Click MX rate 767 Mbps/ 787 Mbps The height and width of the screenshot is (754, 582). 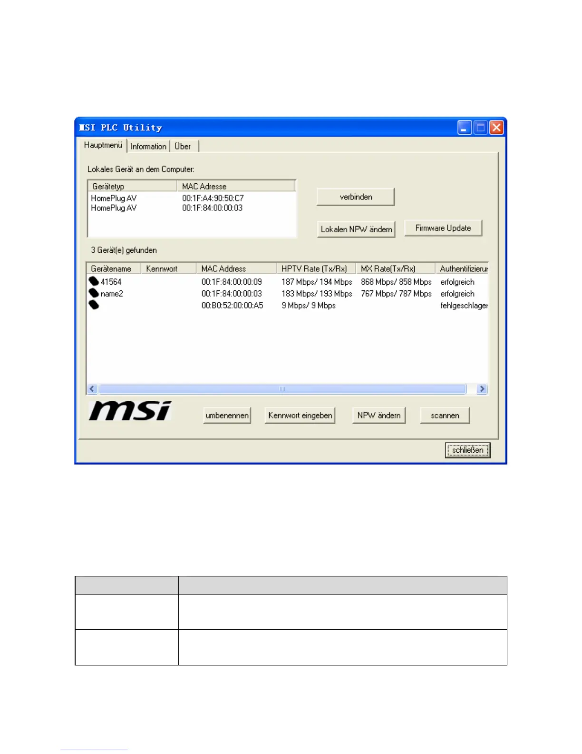point(396,294)
